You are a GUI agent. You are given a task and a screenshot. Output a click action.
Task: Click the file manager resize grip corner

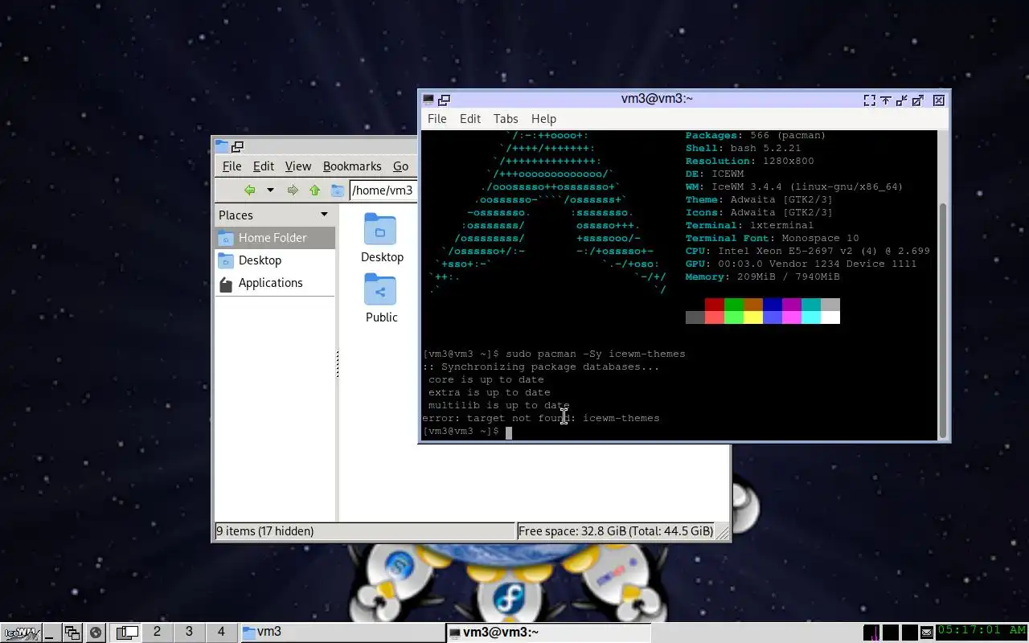click(x=723, y=532)
